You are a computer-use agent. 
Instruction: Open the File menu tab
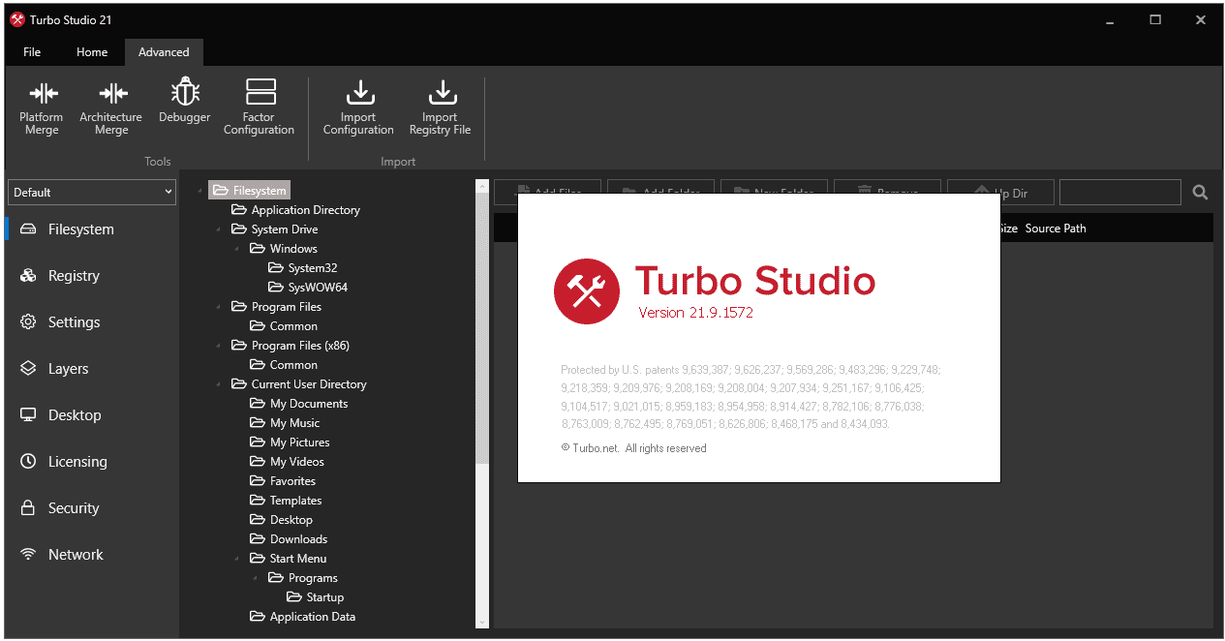(x=32, y=52)
